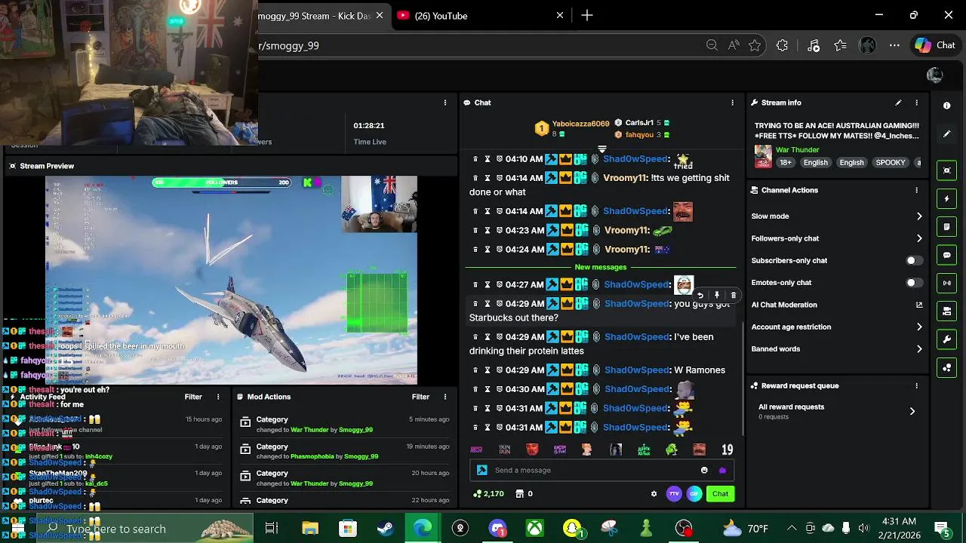The image size is (966, 543).
Task: Toggle the document page sidebar icon
Action: point(947,226)
